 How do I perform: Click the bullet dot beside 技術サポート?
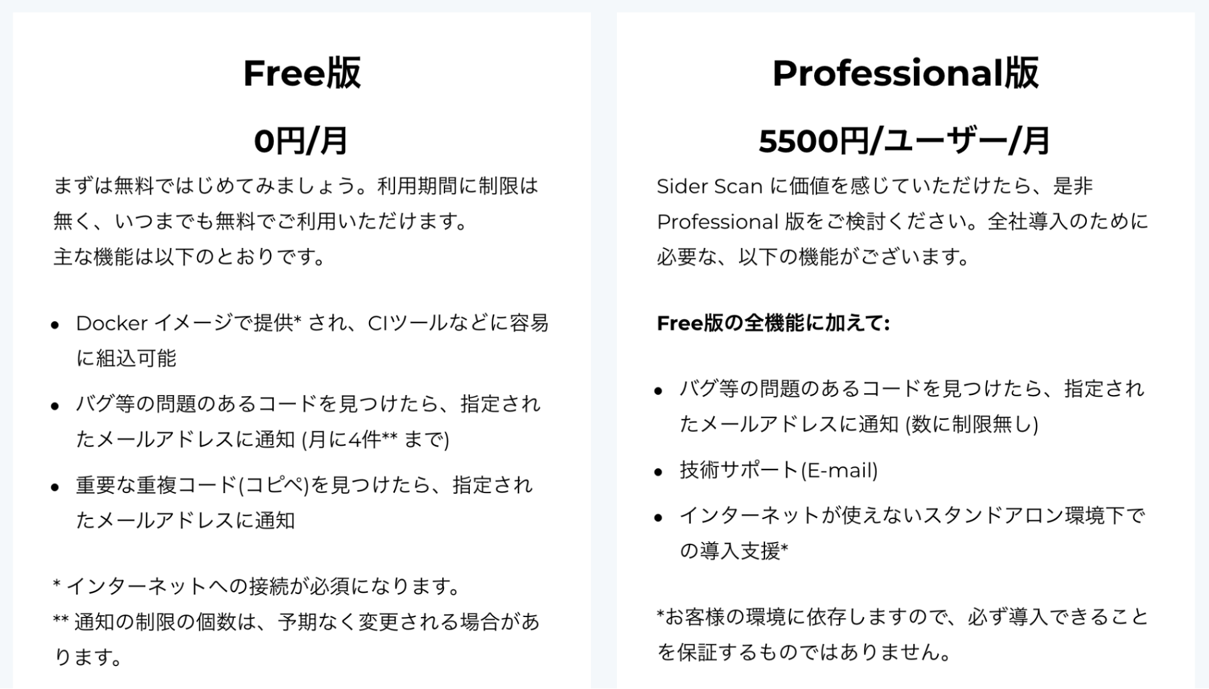click(x=659, y=472)
